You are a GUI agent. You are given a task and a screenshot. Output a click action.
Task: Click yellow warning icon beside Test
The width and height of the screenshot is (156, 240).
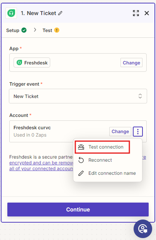click(57, 30)
